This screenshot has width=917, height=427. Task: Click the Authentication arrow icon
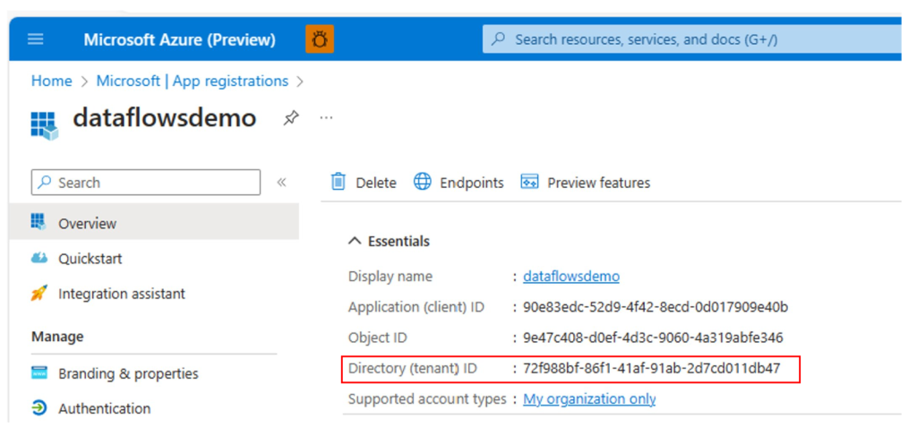pyautogui.click(x=39, y=407)
